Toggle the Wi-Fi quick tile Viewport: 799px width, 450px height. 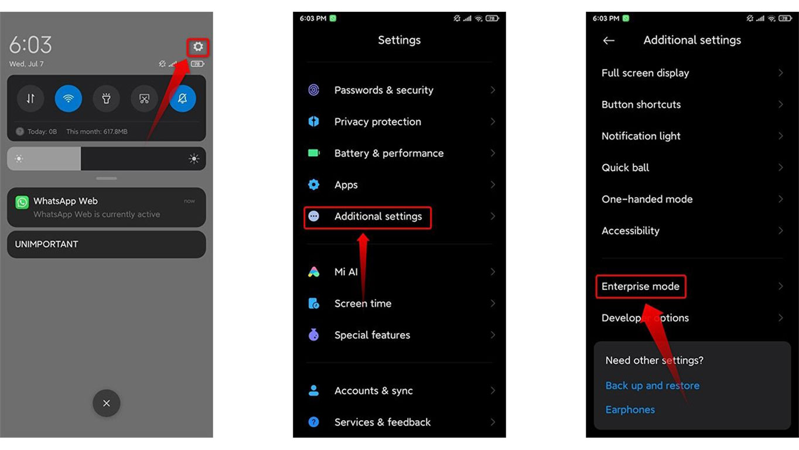click(x=69, y=98)
